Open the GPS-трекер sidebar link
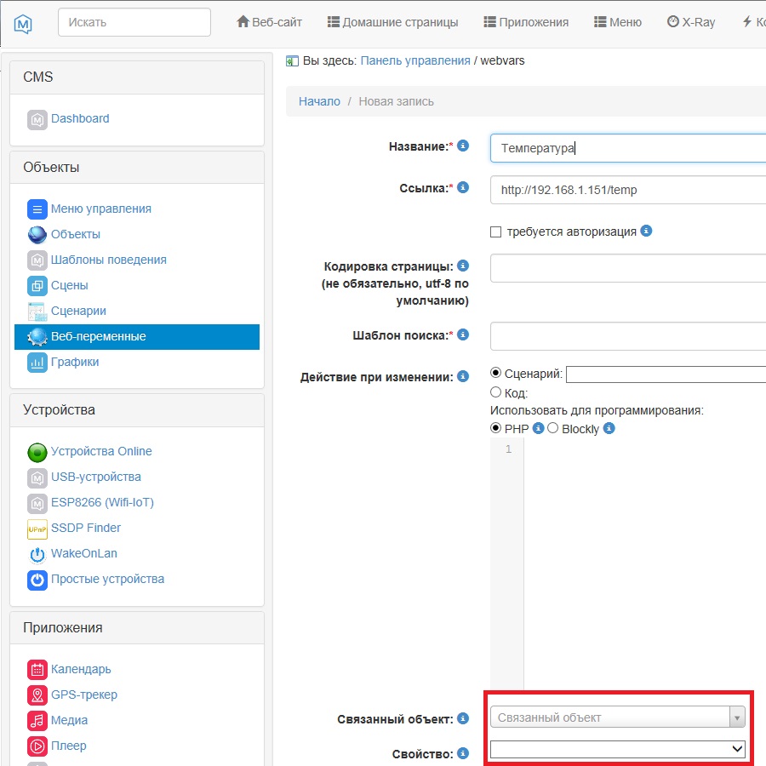The height and width of the screenshot is (766, 766). 84,695
